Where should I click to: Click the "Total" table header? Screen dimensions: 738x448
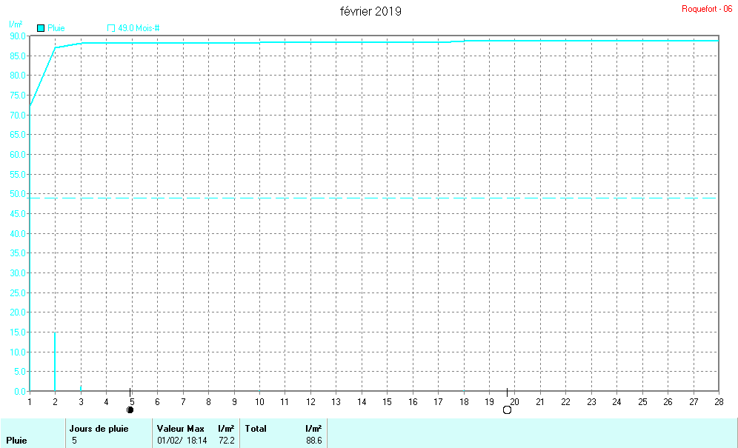point(256,429)
